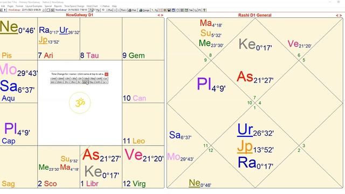Click the first top-row backward button in Time Change

(x=53, y=79)
